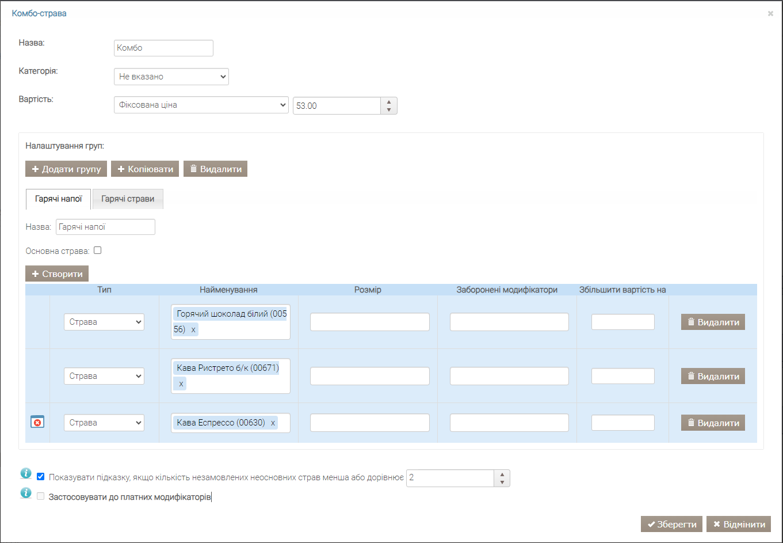This screenshot has width=783, height=543.
Task: Click the Додати групу button
Action: (x=66, y=169)
